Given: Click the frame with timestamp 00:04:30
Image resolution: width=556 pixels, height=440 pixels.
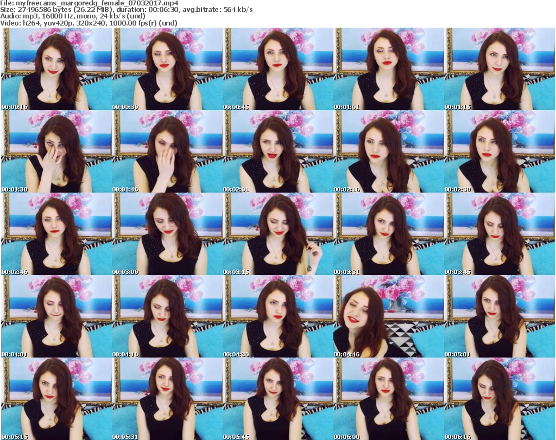Looking at the screenshot, I should coord(278,316).
